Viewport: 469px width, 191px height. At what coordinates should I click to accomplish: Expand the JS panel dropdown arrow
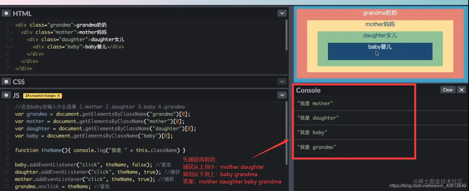(282, 95)
